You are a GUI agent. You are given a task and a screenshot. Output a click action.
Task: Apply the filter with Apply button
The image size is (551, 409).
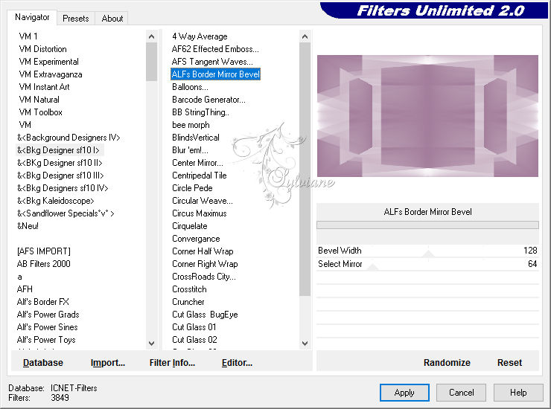(x=404, y=392)
